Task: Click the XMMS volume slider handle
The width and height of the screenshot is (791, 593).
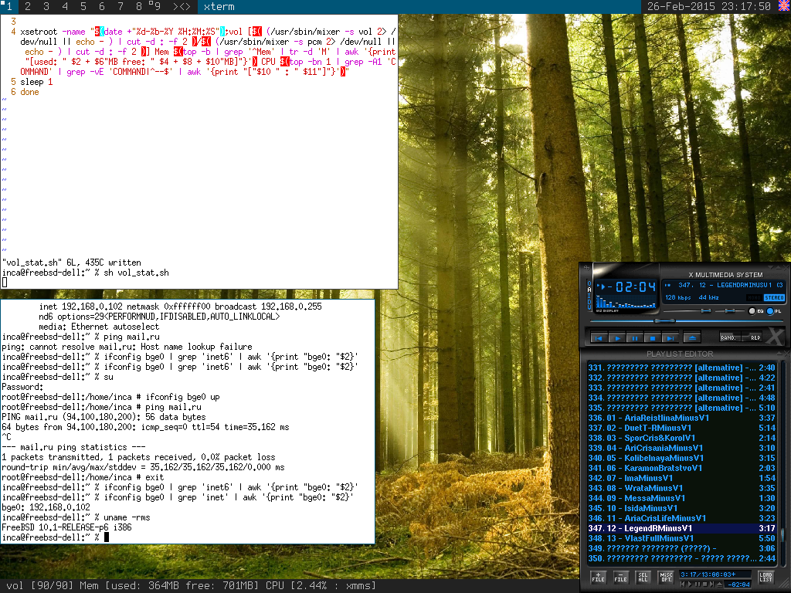Action: [706, 310]
